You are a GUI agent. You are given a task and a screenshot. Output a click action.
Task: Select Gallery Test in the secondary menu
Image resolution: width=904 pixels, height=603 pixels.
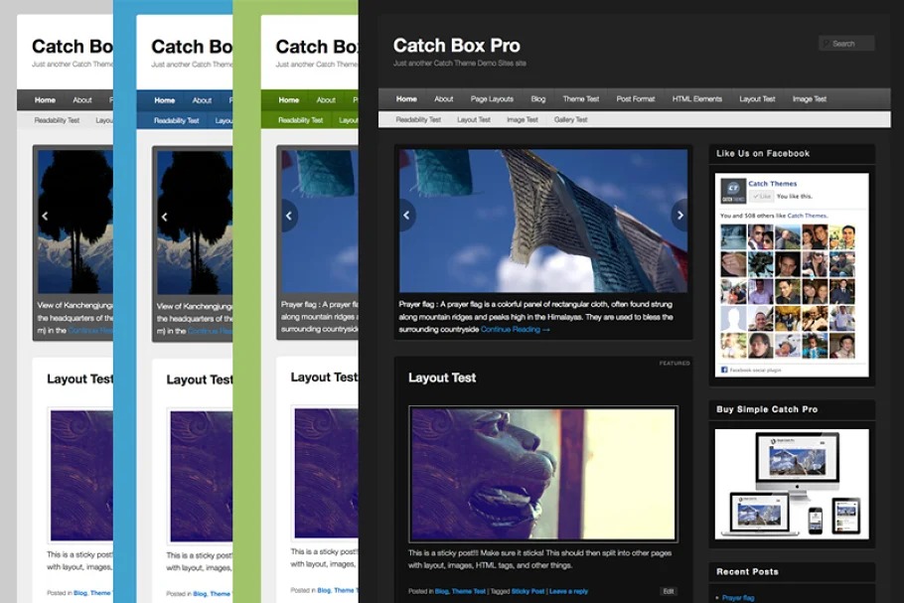(x=570, y=120)
